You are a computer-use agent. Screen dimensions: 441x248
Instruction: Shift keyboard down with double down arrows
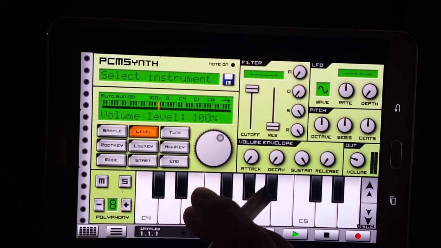pos(368,216)
